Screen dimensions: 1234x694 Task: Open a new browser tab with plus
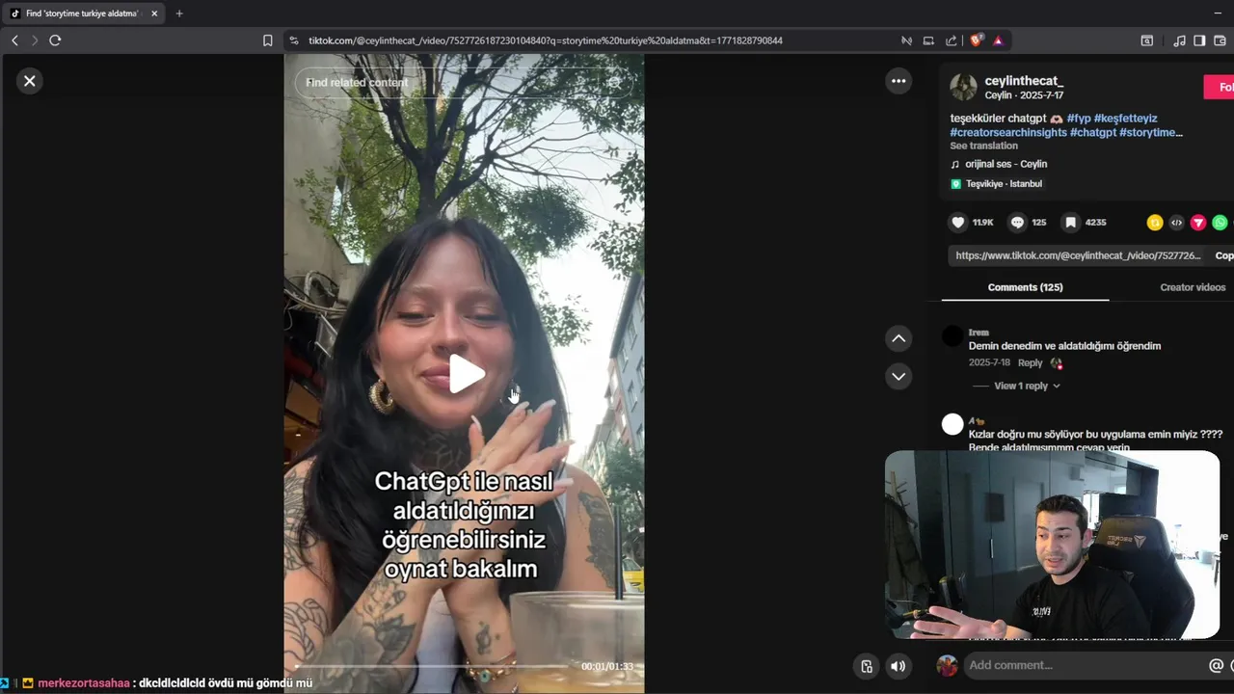pyautogui.click(x=179, y=13)
